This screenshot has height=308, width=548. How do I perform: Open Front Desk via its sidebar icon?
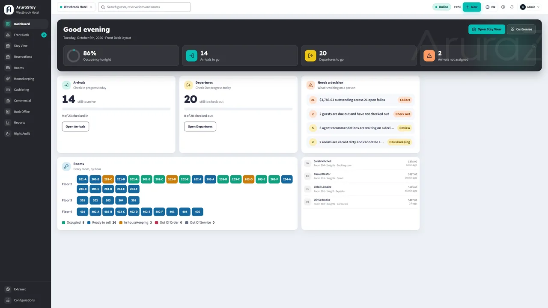(x=8, y=35)
